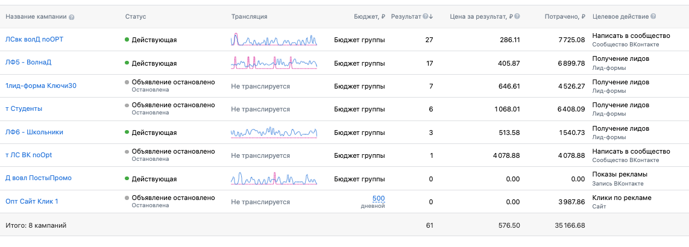Click Действующая status of ЛФ6 - Школьники
The height and width of the screenshot is (247, 689).
154,133
